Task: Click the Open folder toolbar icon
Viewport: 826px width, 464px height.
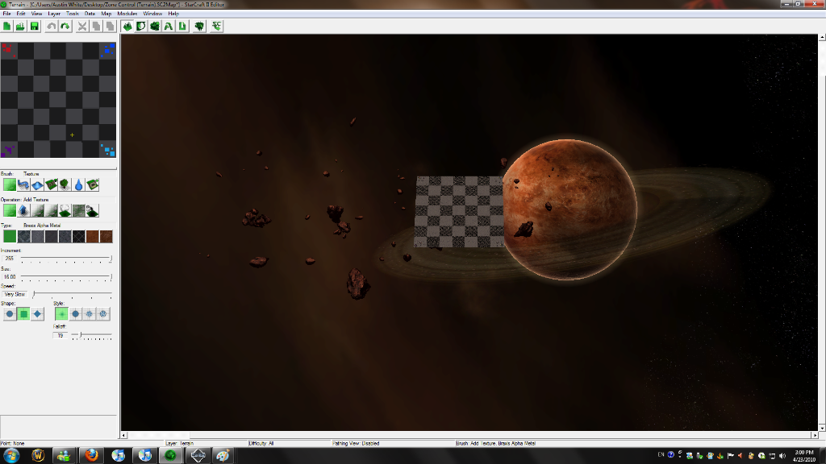Action: pyautogui.click(x=20, y=27)
